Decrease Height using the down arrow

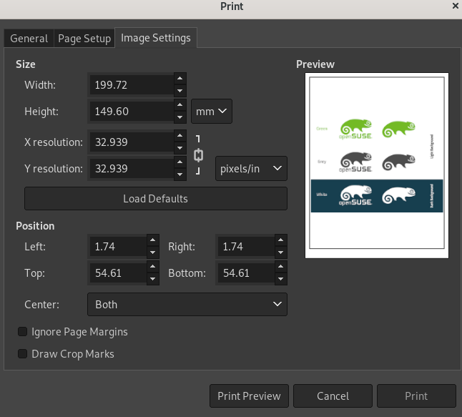180,118
